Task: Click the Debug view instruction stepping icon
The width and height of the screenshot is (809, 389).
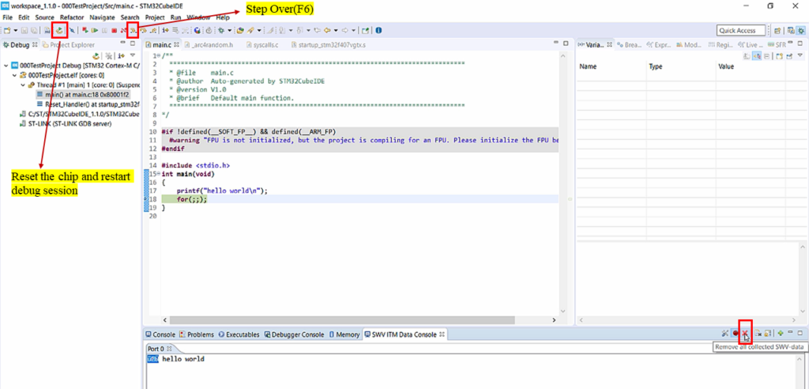Action: coord(121,56)
